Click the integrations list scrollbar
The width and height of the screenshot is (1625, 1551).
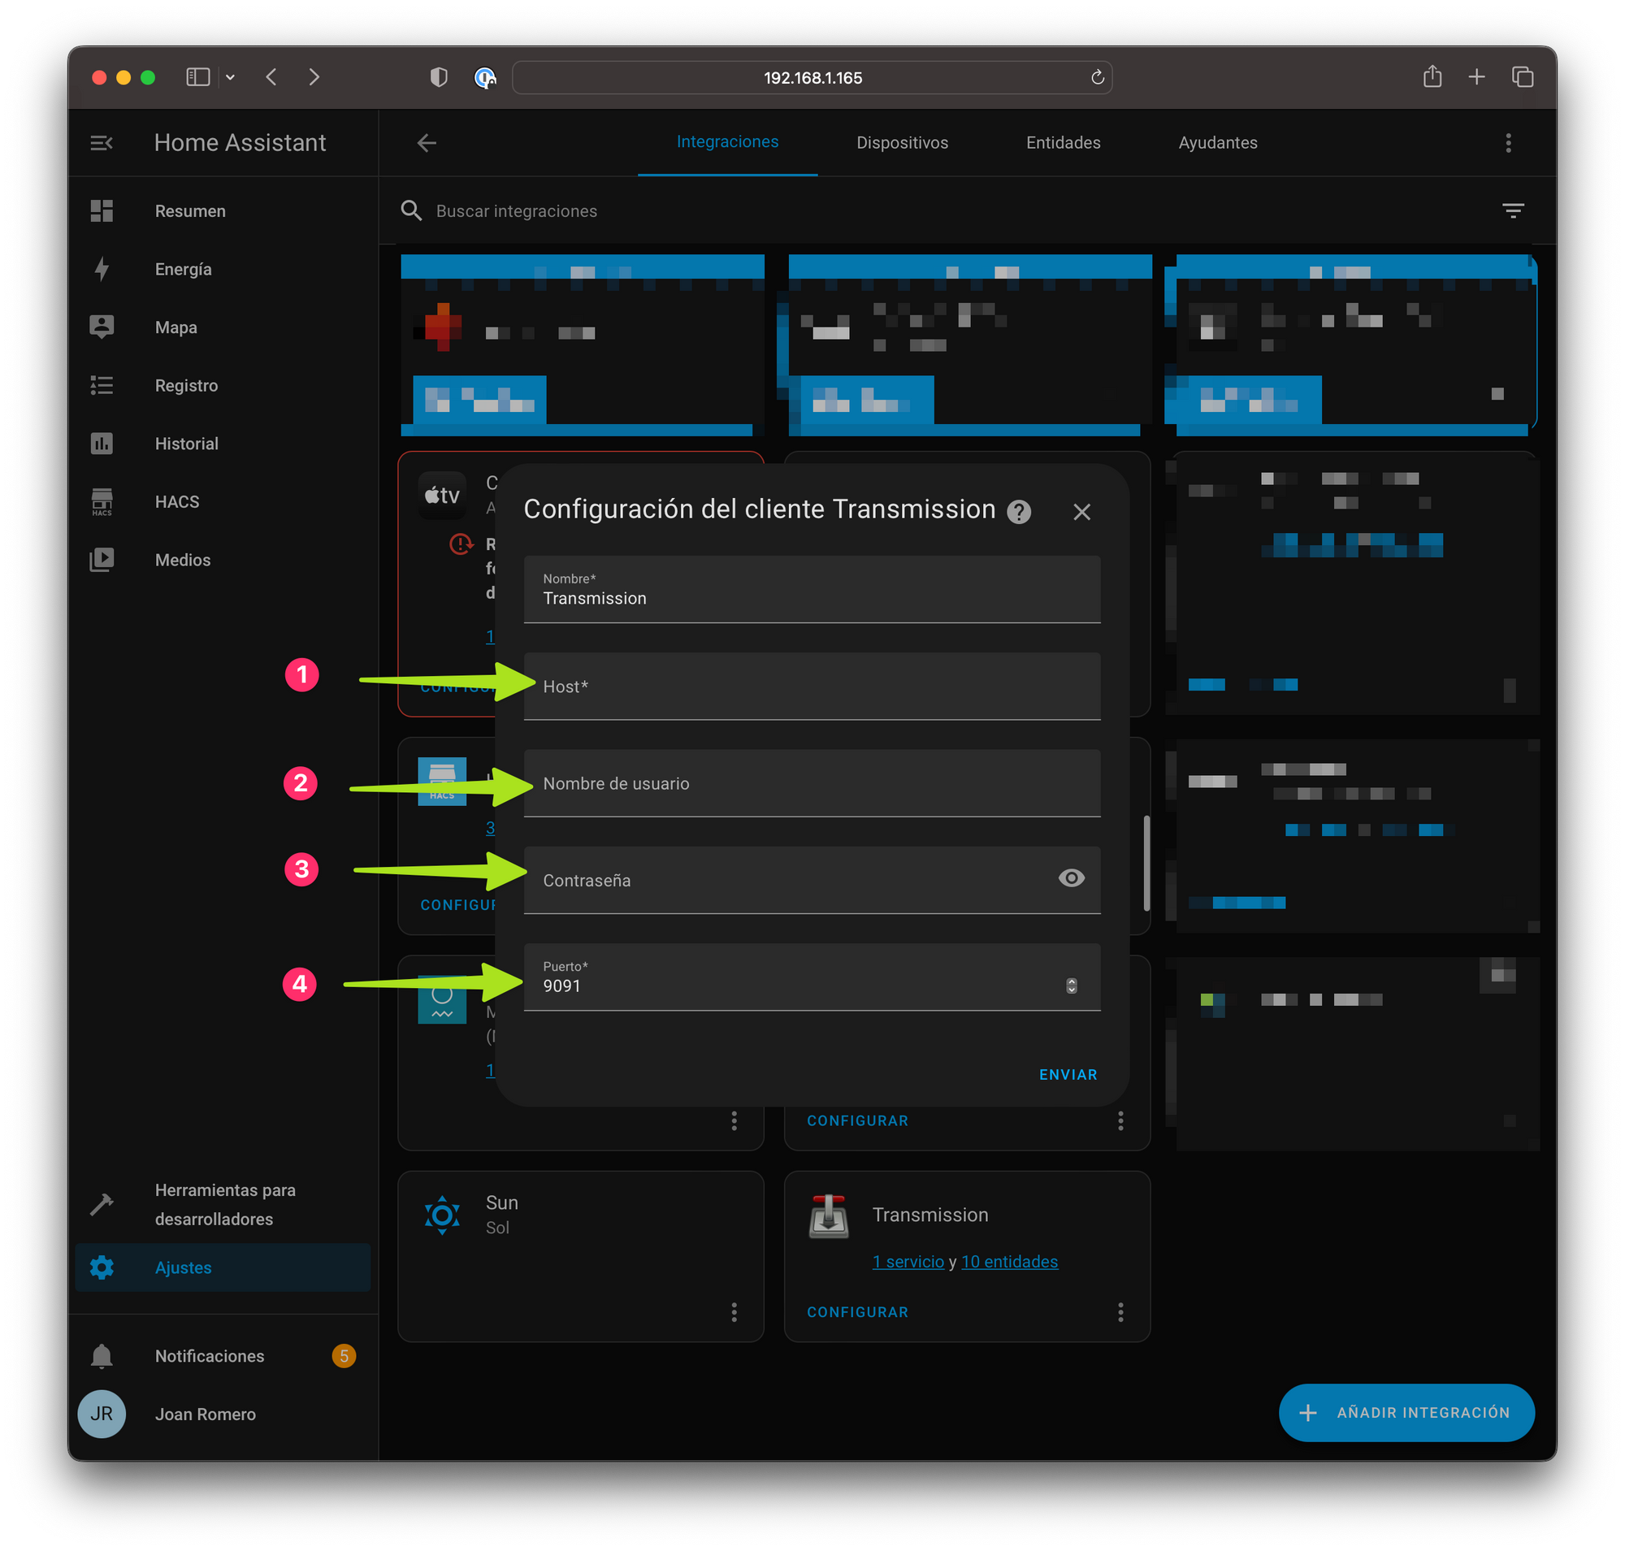pos(1146,863)
